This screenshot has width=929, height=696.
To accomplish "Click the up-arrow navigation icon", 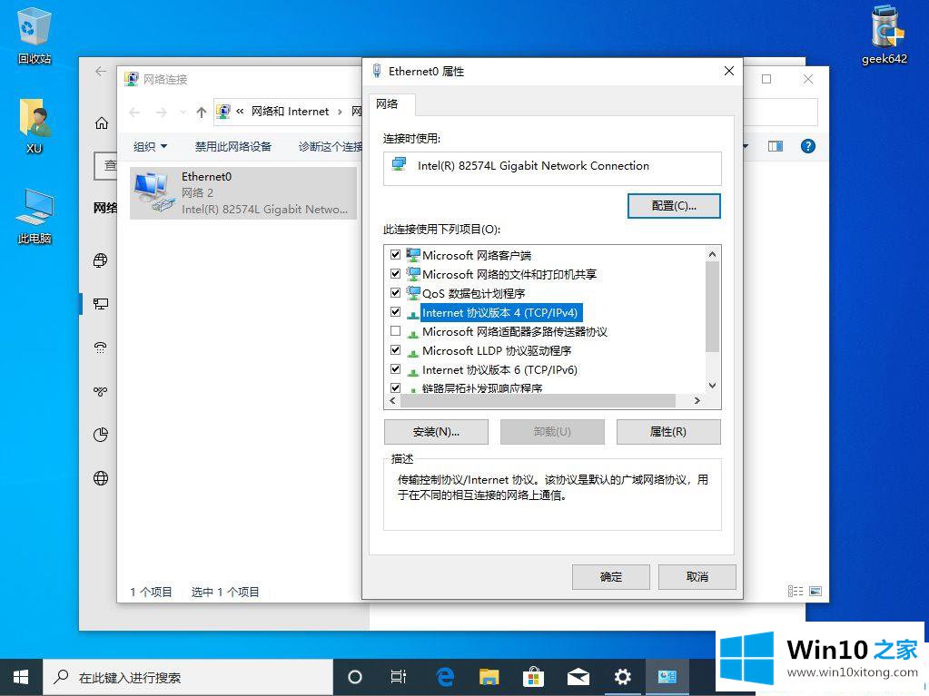I will [202, 113].
